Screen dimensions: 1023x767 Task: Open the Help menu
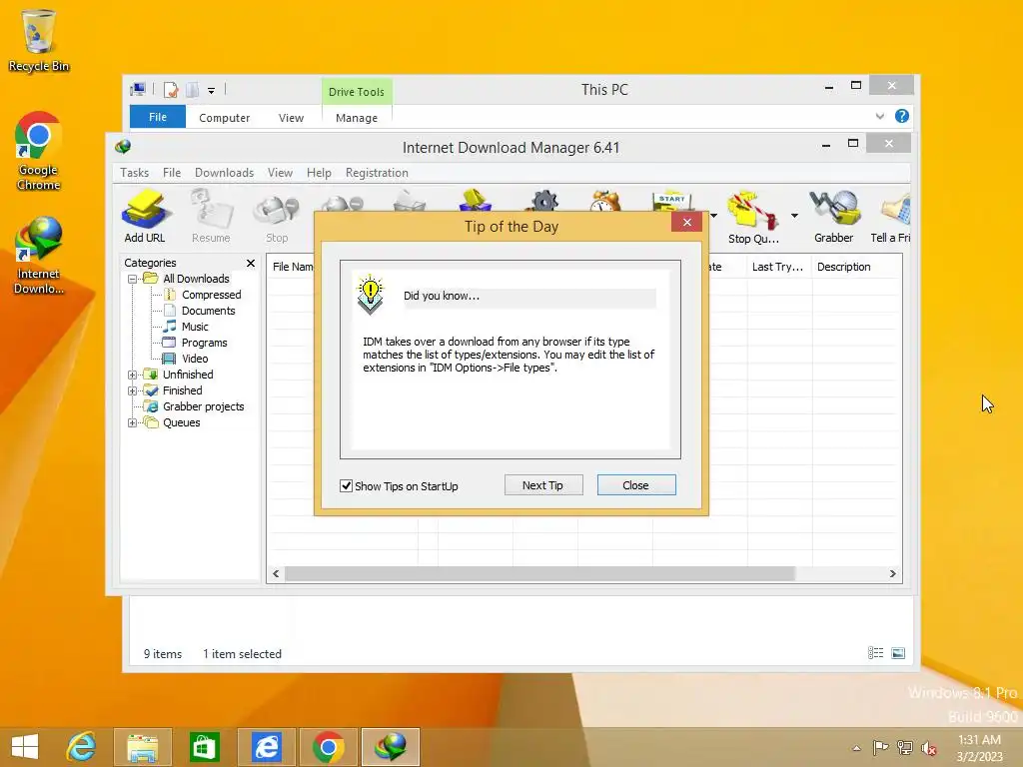[x=319, y=173]
